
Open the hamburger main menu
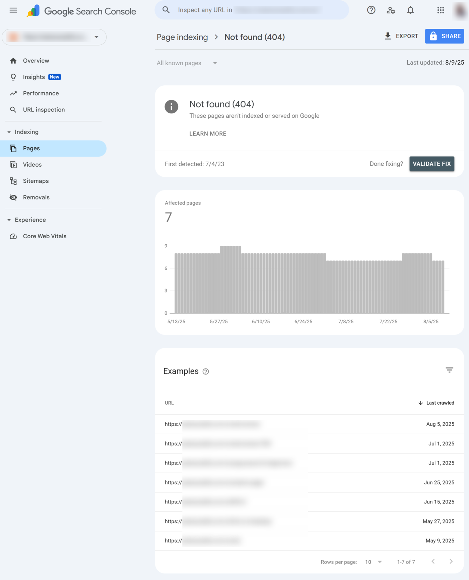click(13, 10)
